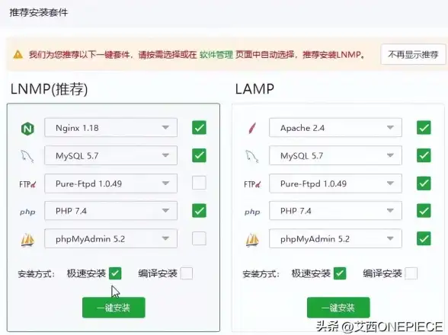The image size is (448, 335).
Task: Click the Apache feather icon in LAMP
Action: point(252,128)
